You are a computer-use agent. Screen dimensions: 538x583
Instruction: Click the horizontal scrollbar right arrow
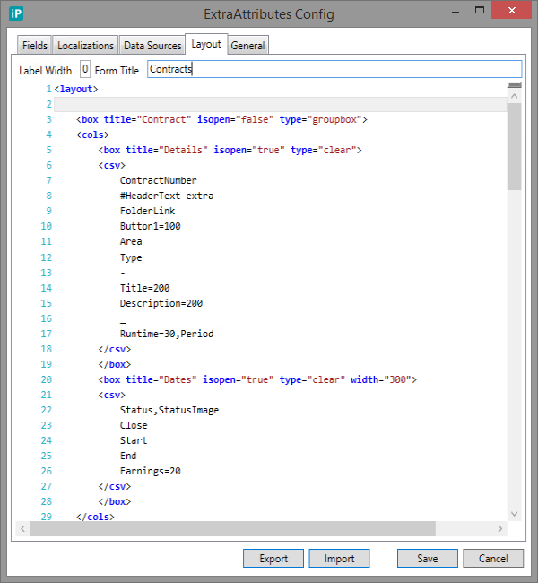point(500,528)
